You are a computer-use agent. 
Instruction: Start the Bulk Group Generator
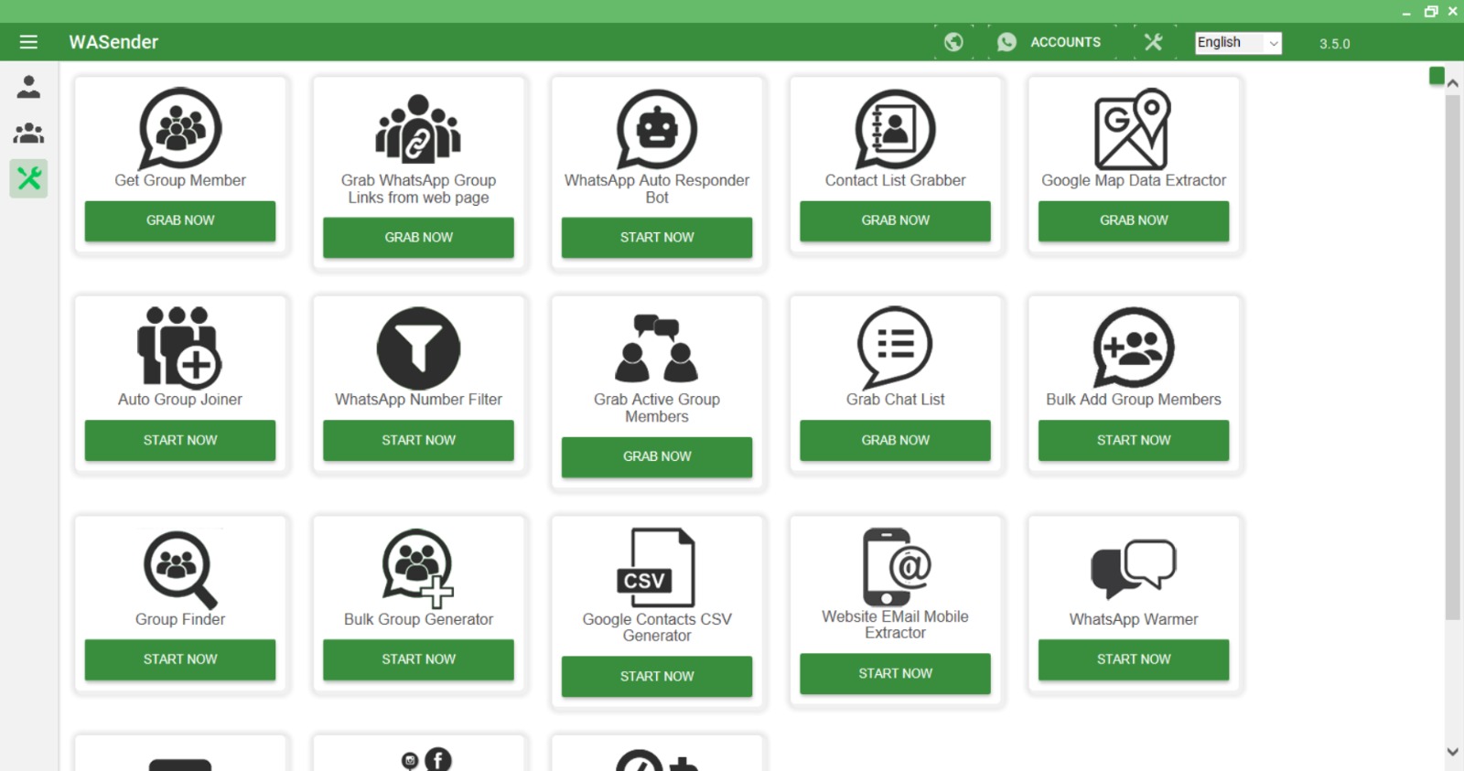pos(418,659)
